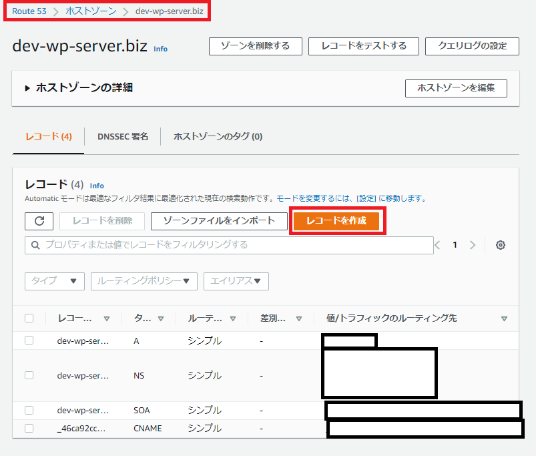
Task: Sort by type column arrow
Action: 162,318
